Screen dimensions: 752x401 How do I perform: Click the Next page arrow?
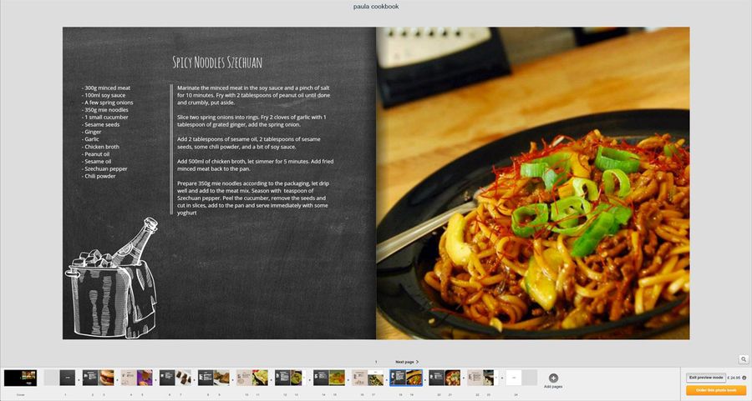point(407,362)
